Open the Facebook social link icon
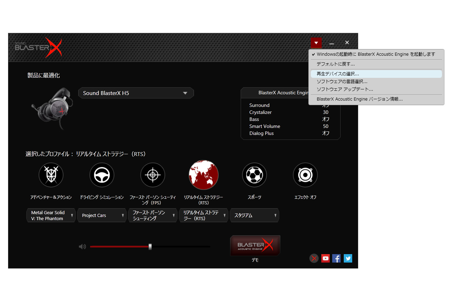 coord(336,259)
